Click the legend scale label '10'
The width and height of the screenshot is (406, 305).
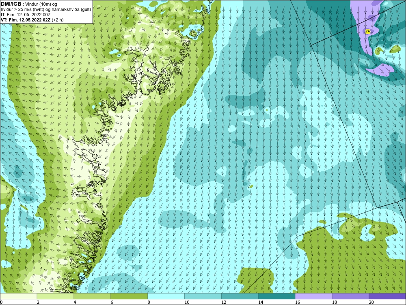point(187,302)
